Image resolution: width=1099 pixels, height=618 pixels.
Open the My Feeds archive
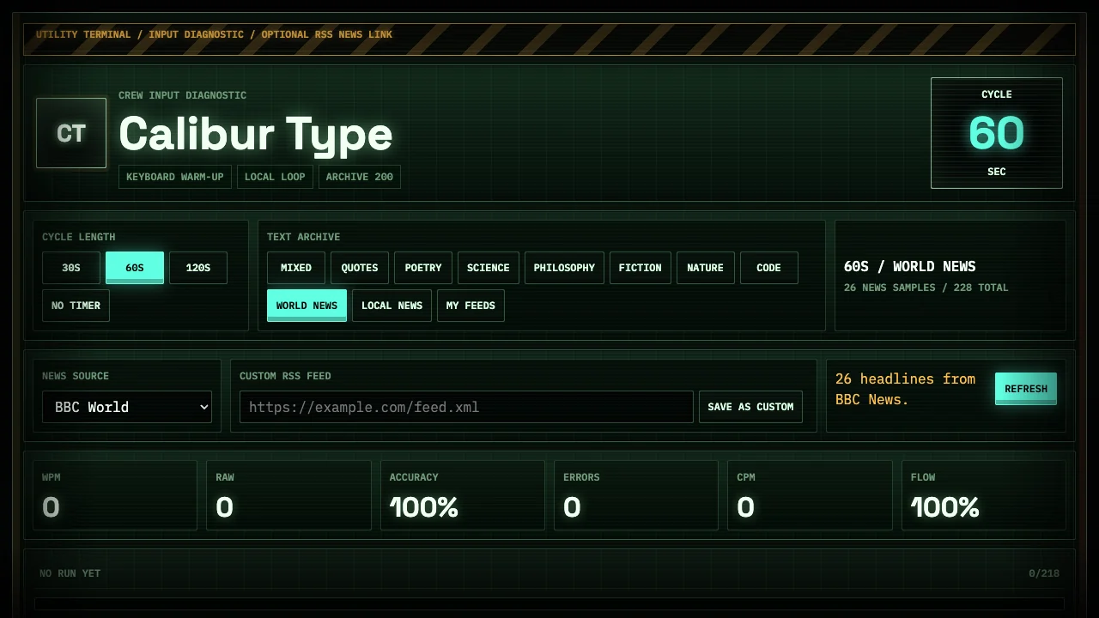pyautogui.click(x=471, y=306)
